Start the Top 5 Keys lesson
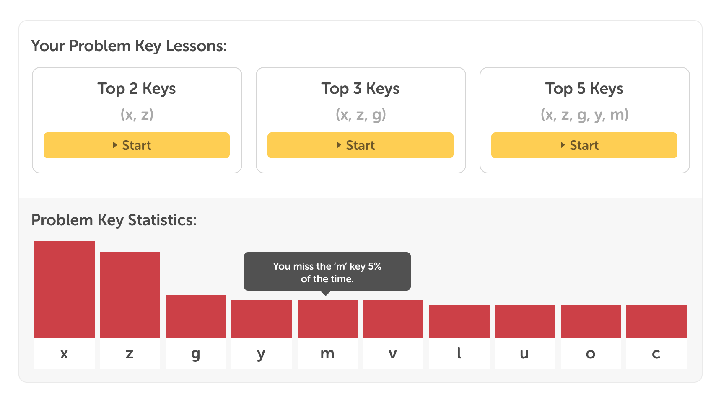 [x=584, y=145]
